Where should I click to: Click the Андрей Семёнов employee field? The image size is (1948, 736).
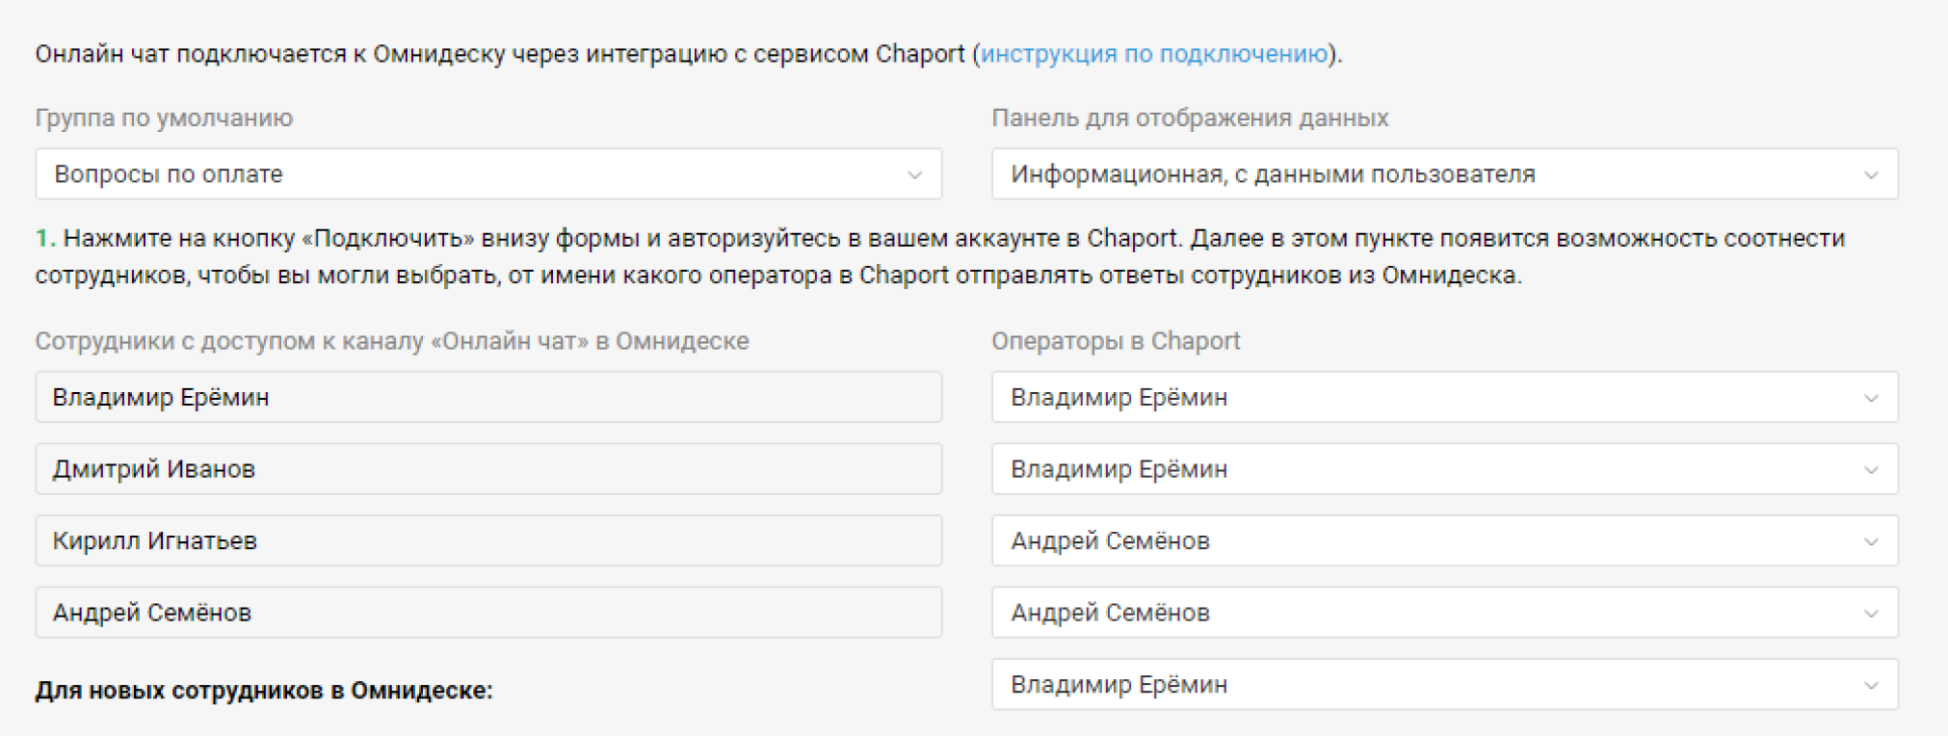pyautogui.click(x=487, y=613)
